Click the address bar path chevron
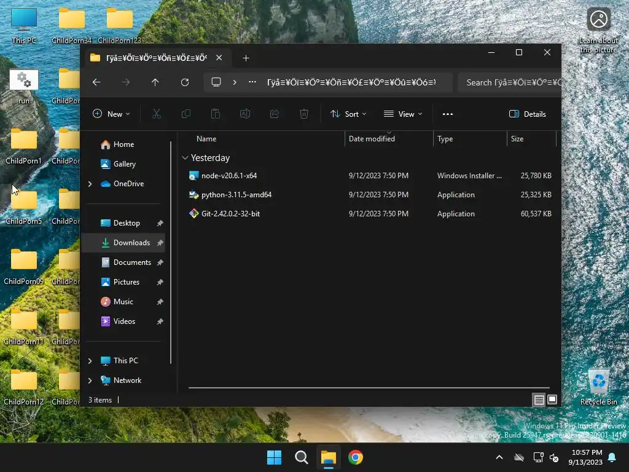The width and height of the screenshot is (629, 472). [x=235, y=82]
